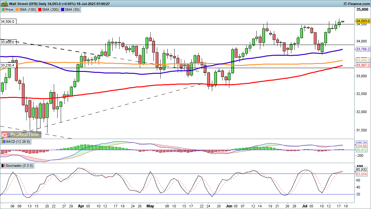Click the 33,230.4 horizontal line label
Image resolution: width=371 pixels, height=209 pixels.
[x=8, y=65]
